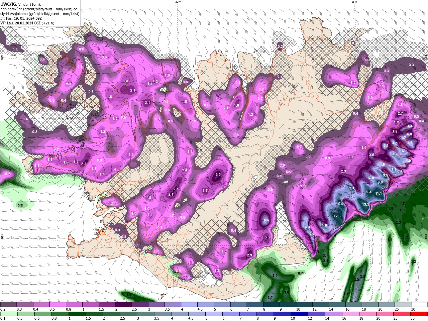The height and width of the screenshot is (321, 428).
Task: Click the snow legend swatch between 0.2 and 0.3
Action: [8, 305]
